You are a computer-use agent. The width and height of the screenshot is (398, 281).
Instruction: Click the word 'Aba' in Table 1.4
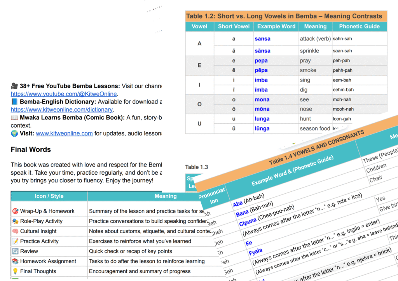tap(238, 204)
